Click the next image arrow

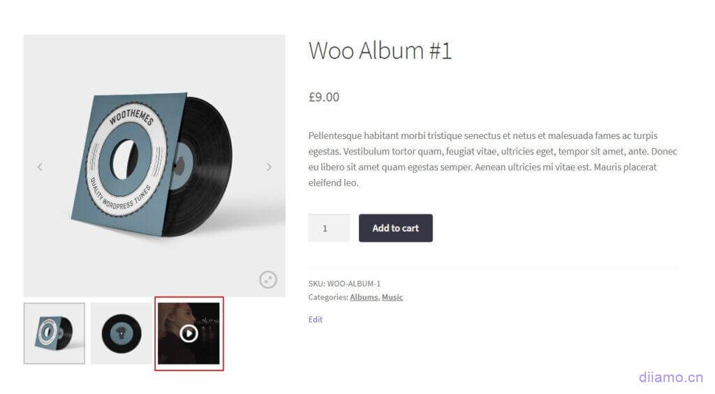(269, 167)
